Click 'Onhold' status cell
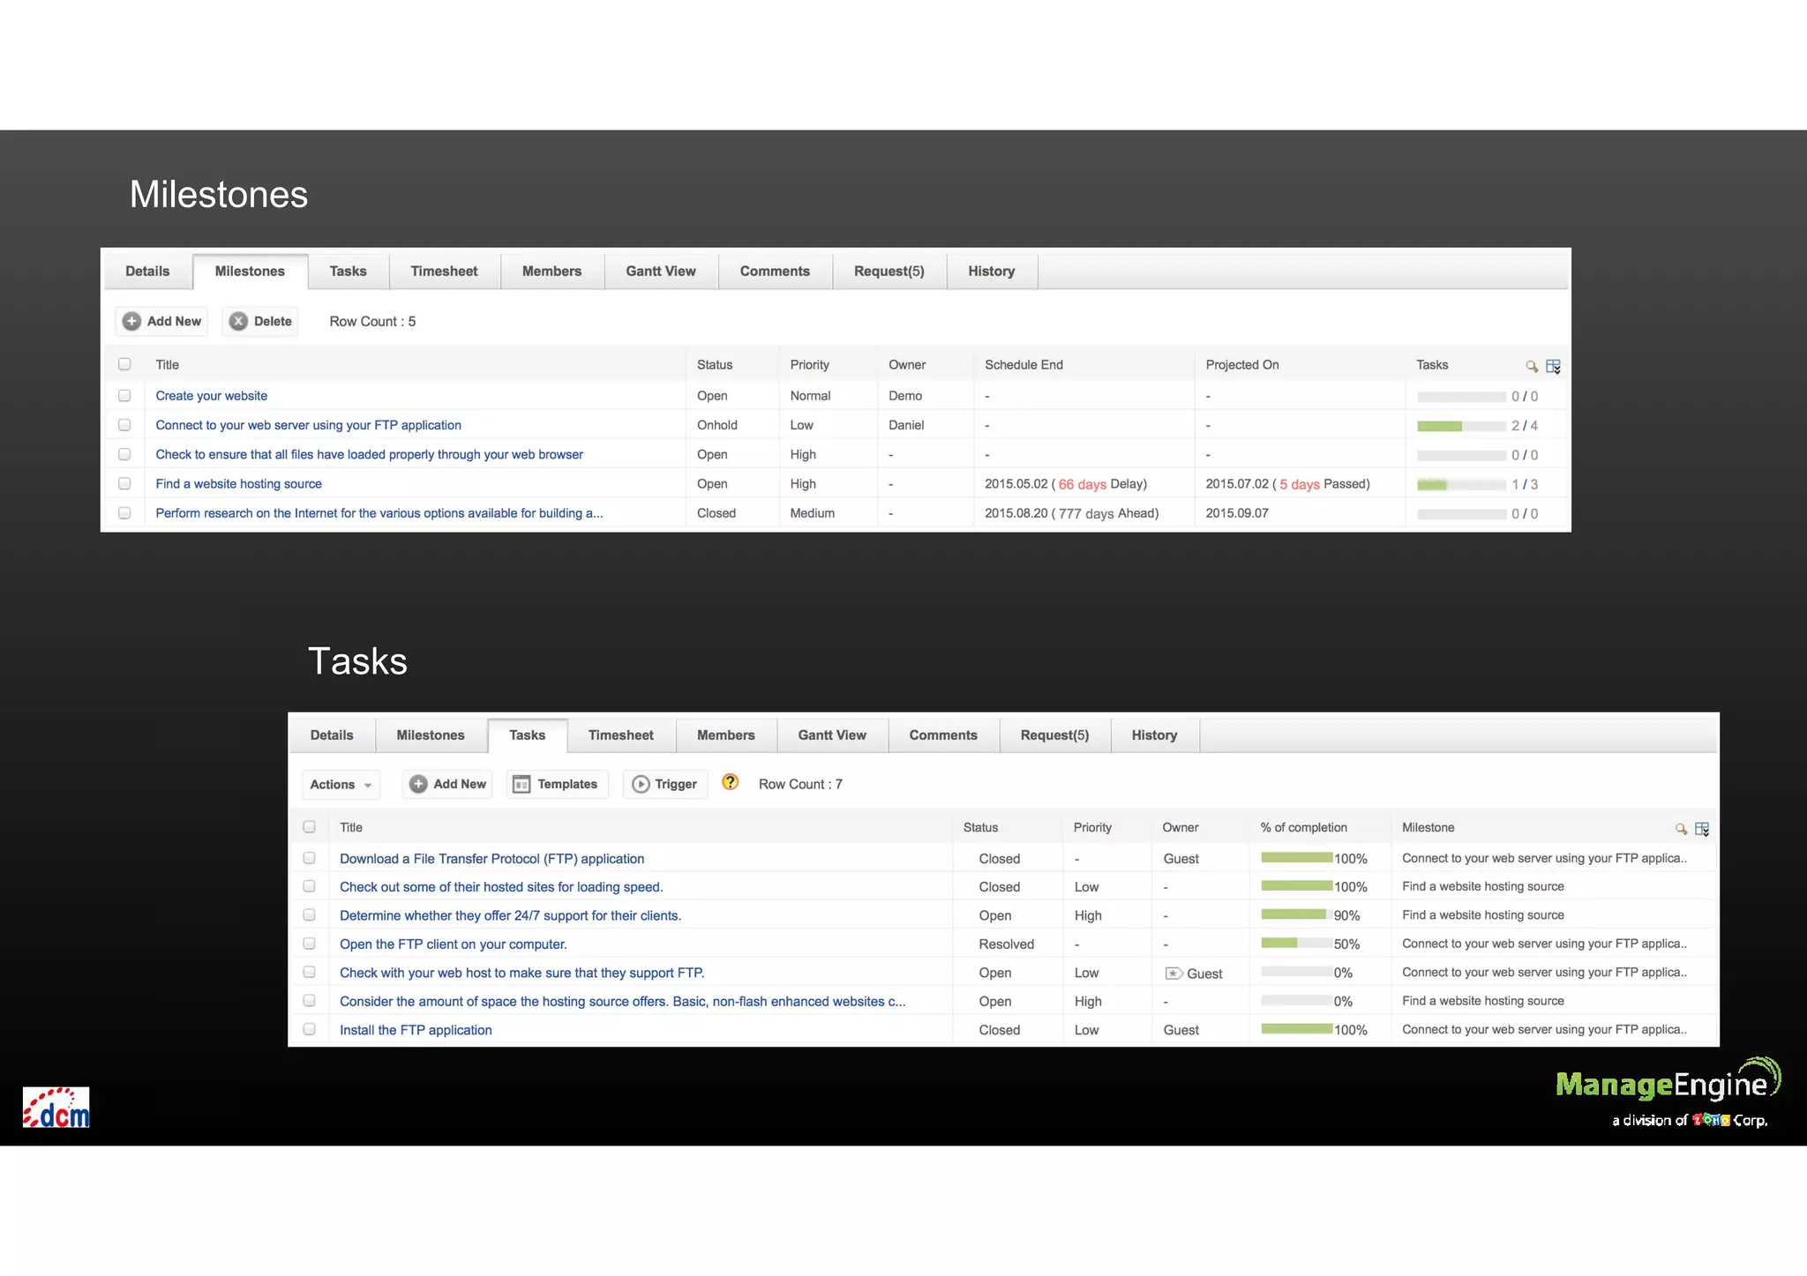 tap(716, 425)
